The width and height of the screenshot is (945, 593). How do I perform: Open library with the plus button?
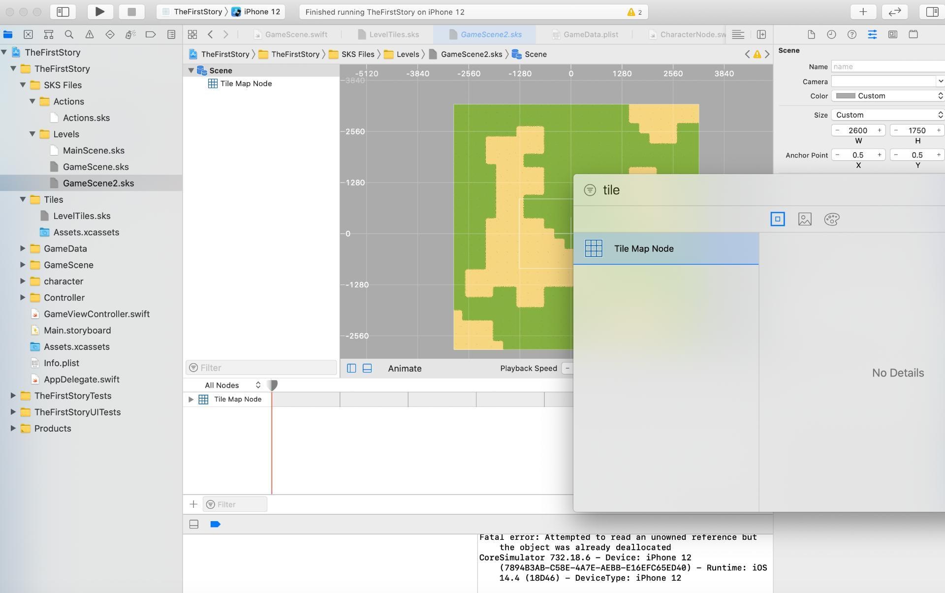coord(863,12)
